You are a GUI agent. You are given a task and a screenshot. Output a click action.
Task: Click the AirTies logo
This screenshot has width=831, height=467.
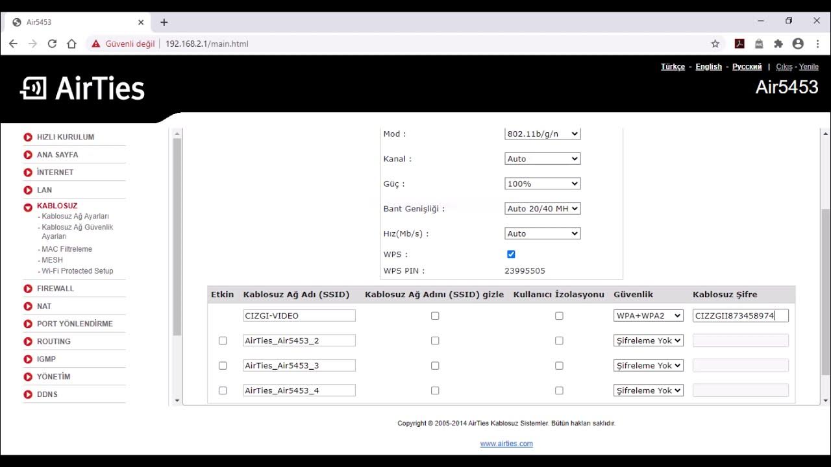82,88
